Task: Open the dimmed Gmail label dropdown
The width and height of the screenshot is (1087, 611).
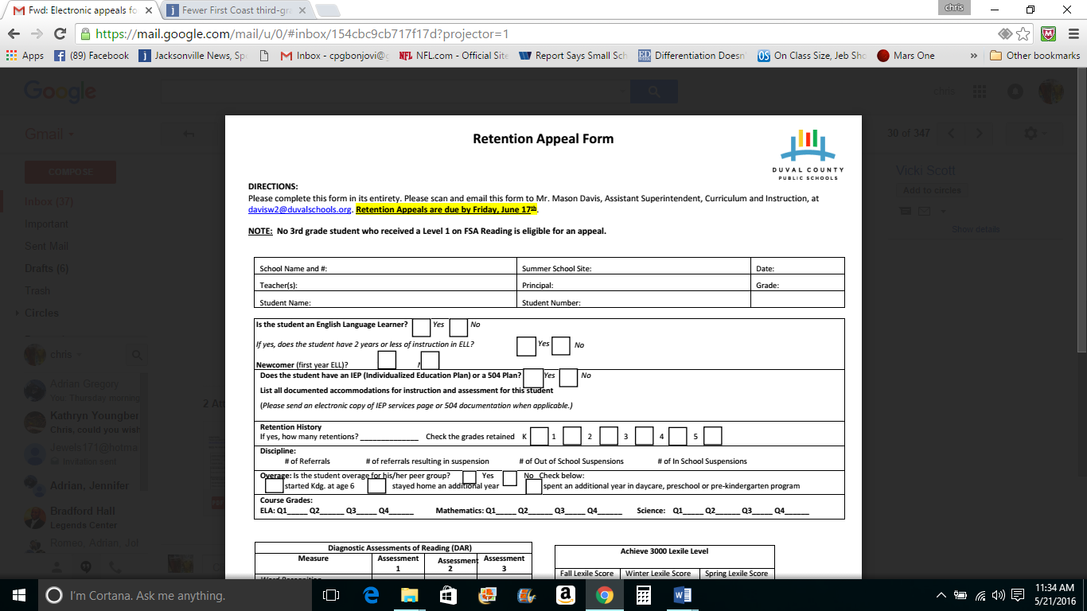Action: pyautogui.click(x=50, y=134)
